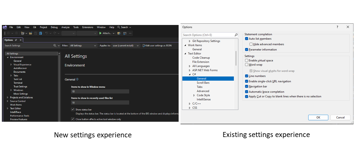Viewport: 361px width, 157px height.
Task: Click the Edit user settings JSON icon
Action: 144,46
